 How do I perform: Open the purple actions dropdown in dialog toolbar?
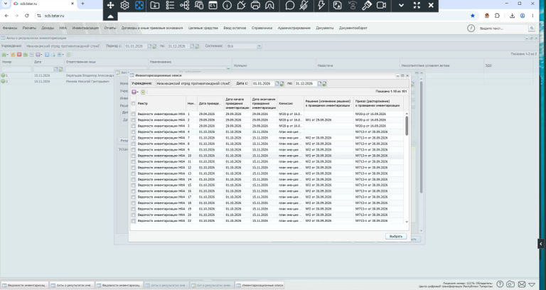[x=135, y=92]
